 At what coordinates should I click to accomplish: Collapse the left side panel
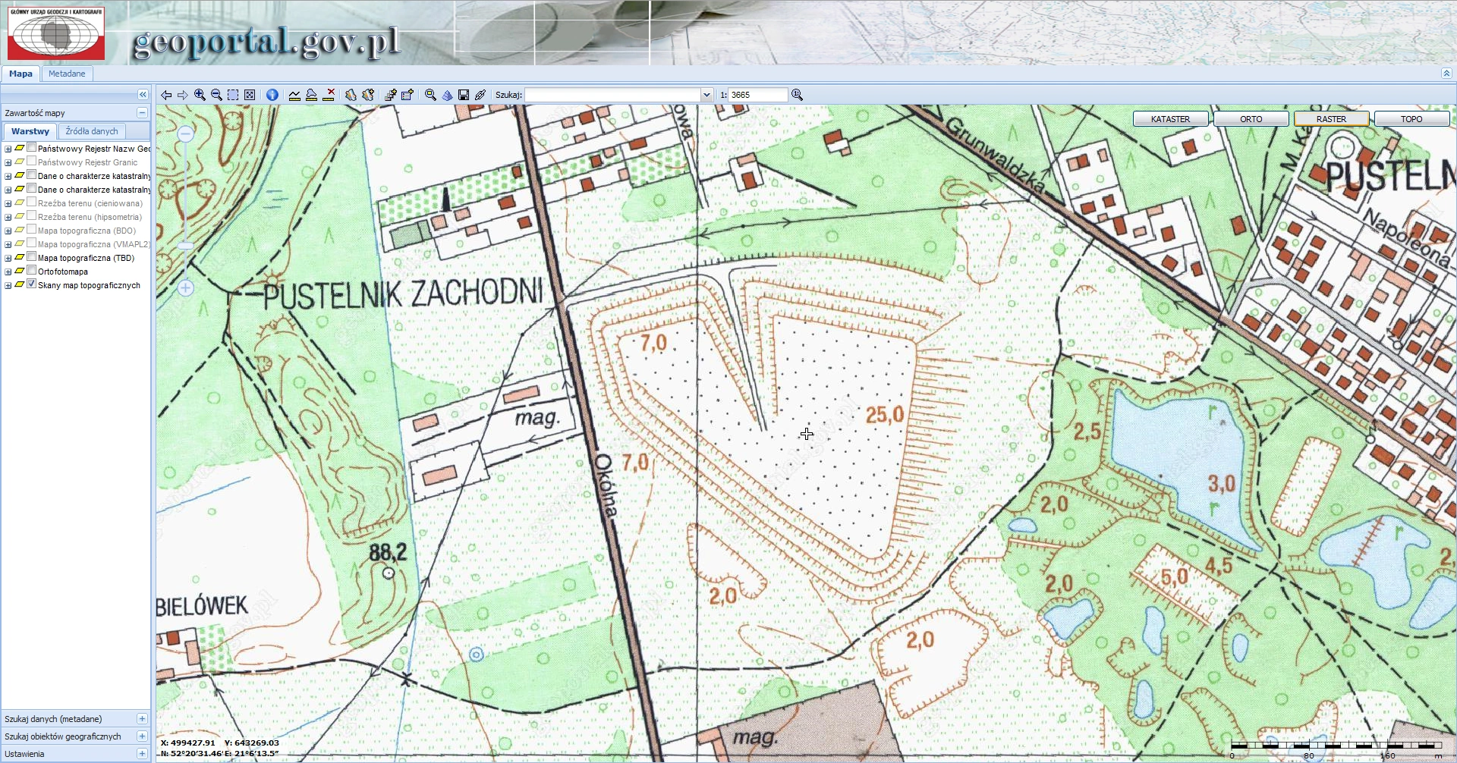click(143, 94)
